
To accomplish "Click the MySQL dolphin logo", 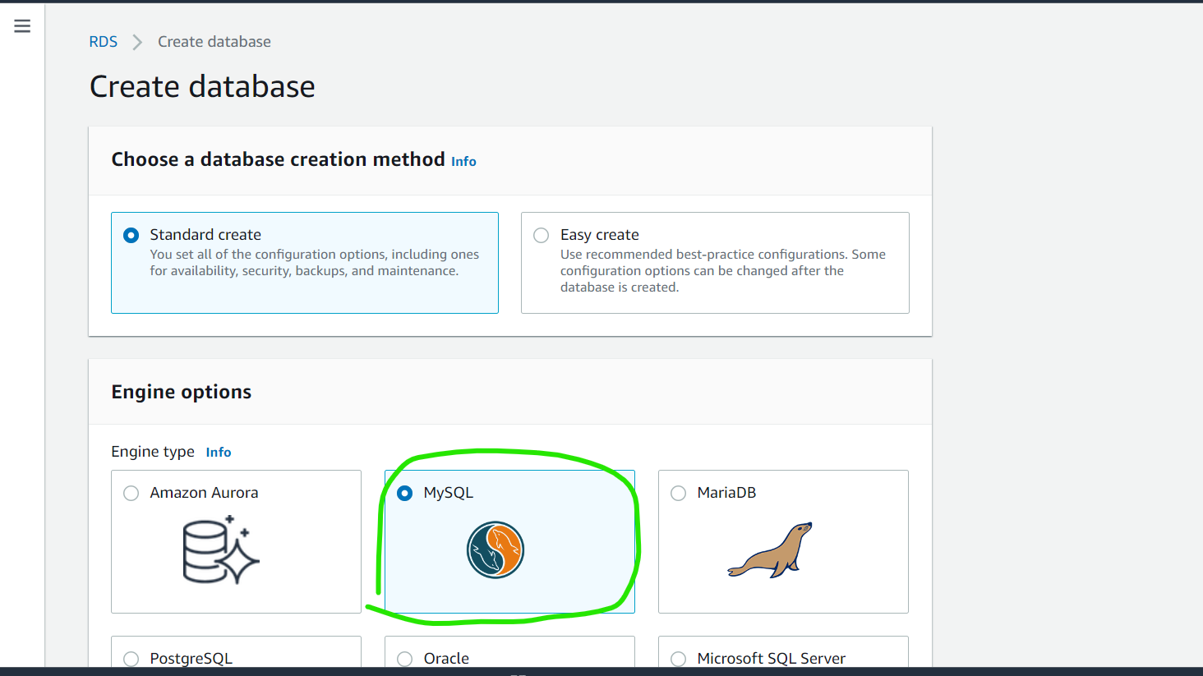I will tap(495, 549).
